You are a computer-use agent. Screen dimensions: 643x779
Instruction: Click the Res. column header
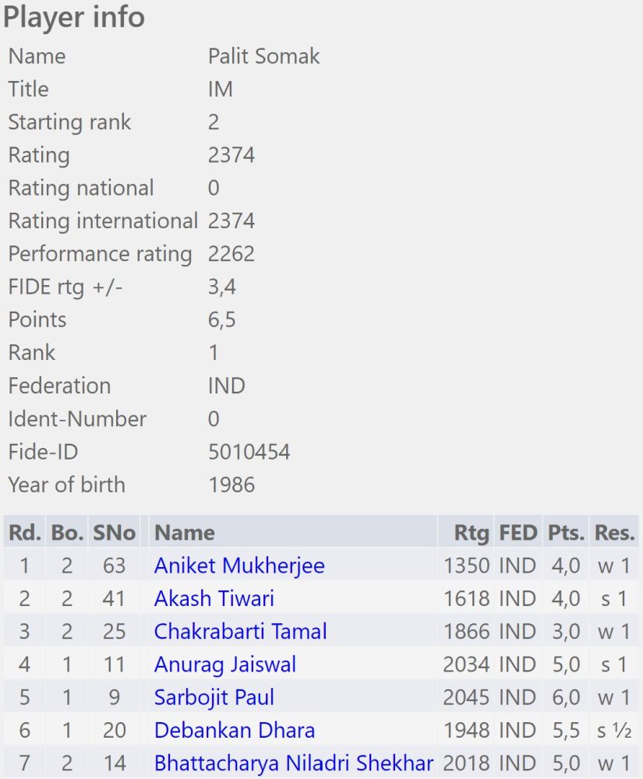pyautogui.click(x=615, y=533)
